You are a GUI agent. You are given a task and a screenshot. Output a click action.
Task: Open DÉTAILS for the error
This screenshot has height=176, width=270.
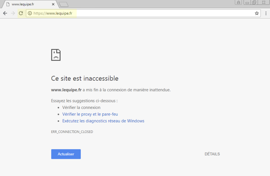pyautogui.click(x=212, y=154)
